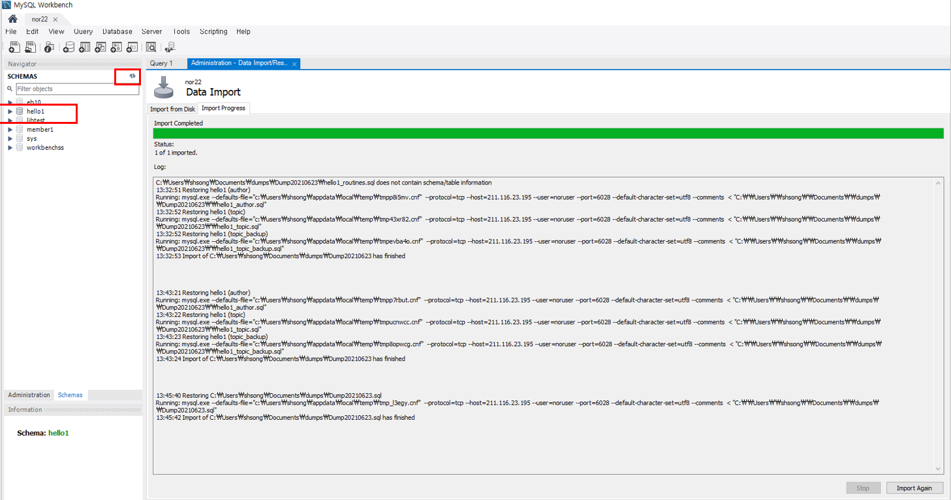Image resolution: width=951 pixels, height=500 pixels.
Task: Open the Tools menu
Action: 181,31
